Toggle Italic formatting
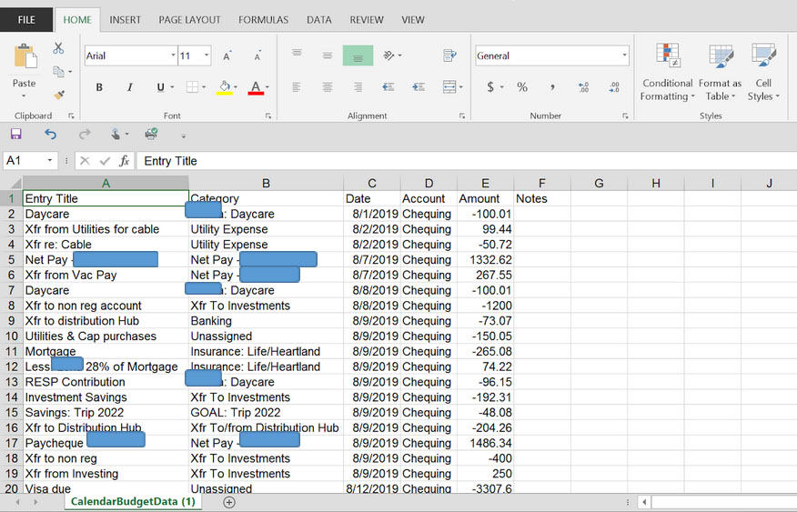Image resolution: width=797 pixels, height=512 pixels. click(x=130, y=87)
